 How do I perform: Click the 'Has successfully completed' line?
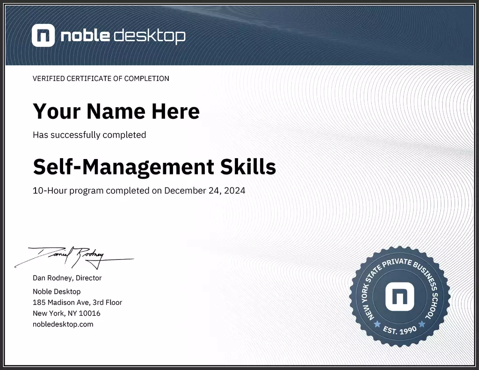[x=89, y=135]
